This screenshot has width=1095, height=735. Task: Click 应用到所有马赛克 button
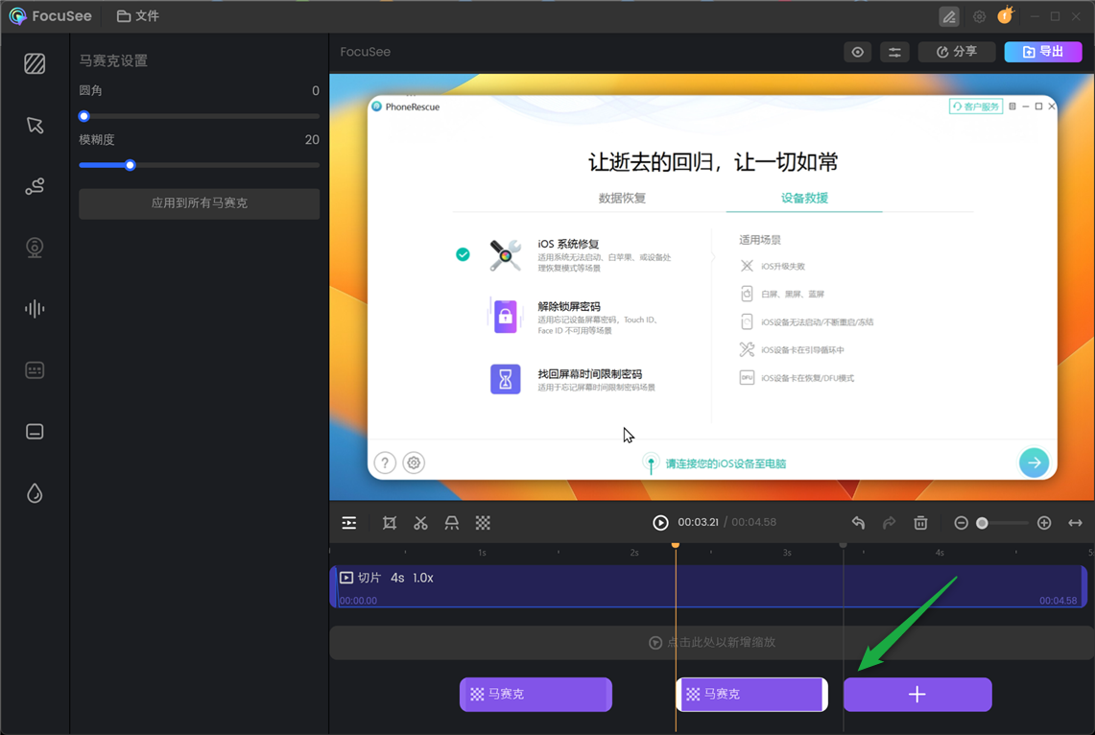[199, 203]
